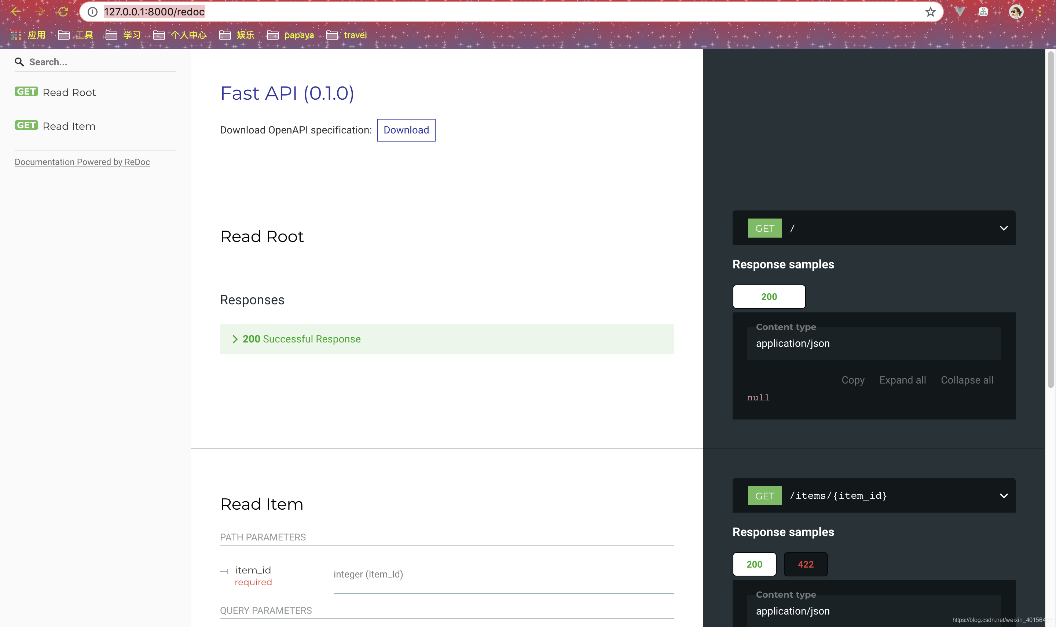
Task: Click the site info icon in address bar
Action: coord(92,12)
